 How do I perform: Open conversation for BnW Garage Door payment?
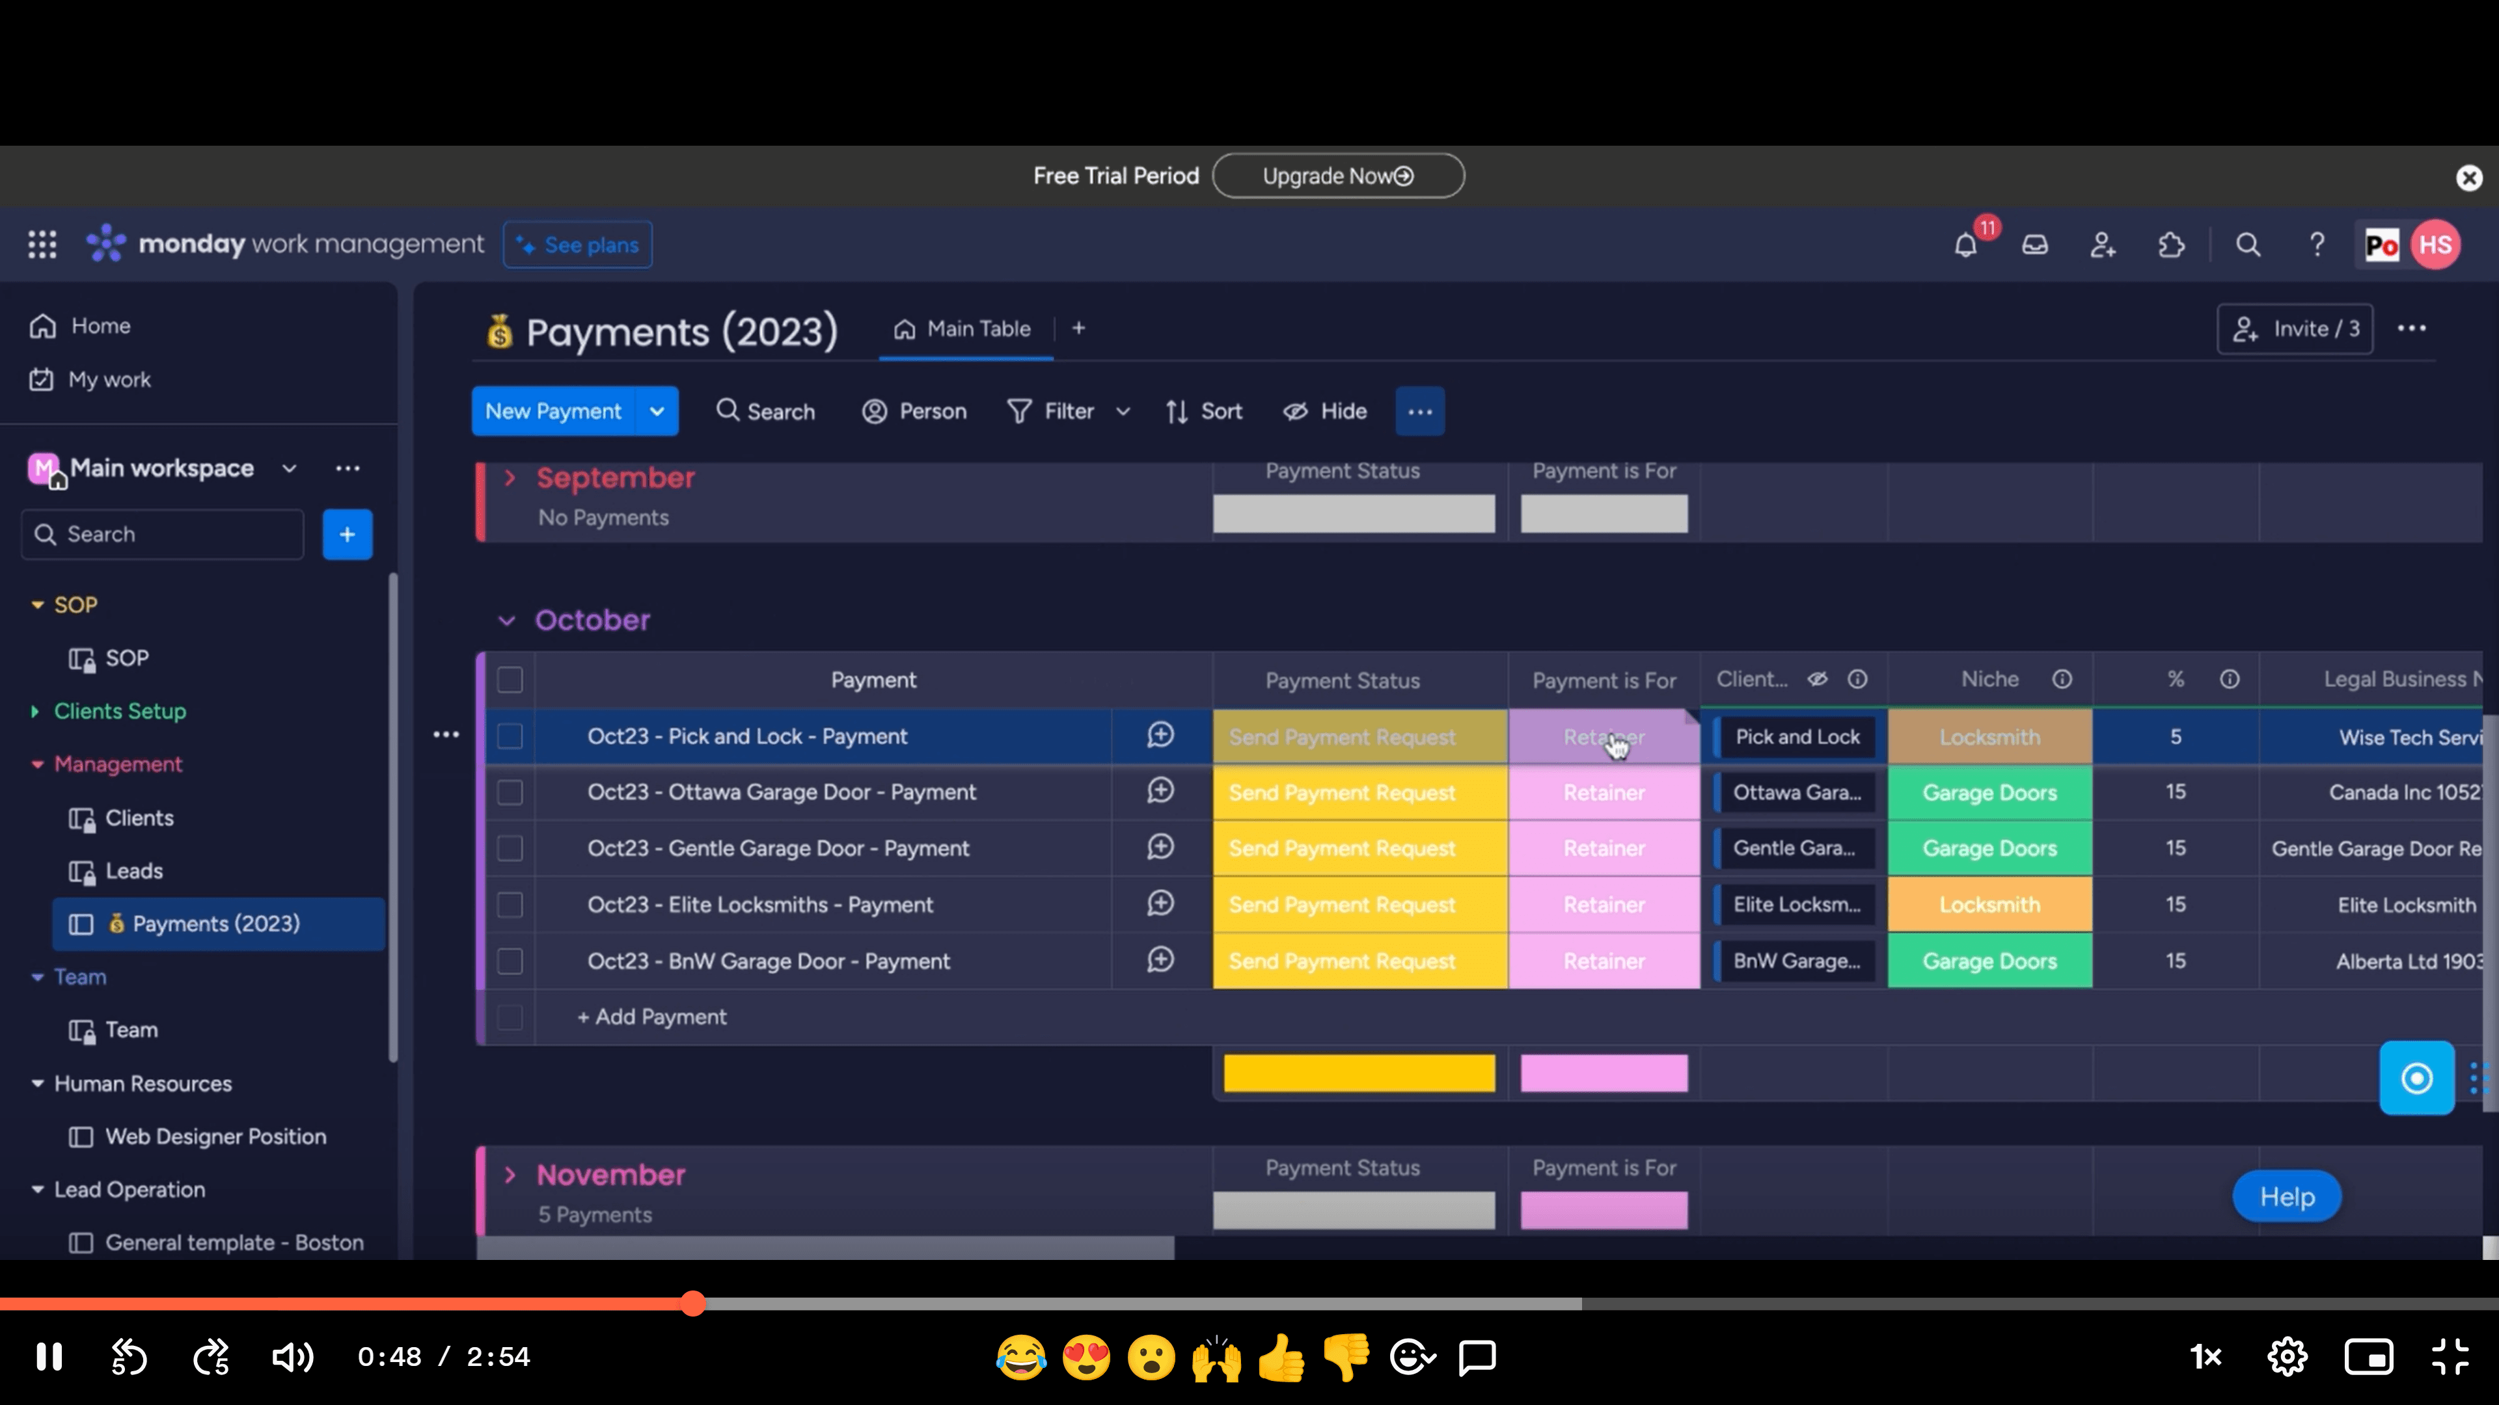pos(1160,960)
